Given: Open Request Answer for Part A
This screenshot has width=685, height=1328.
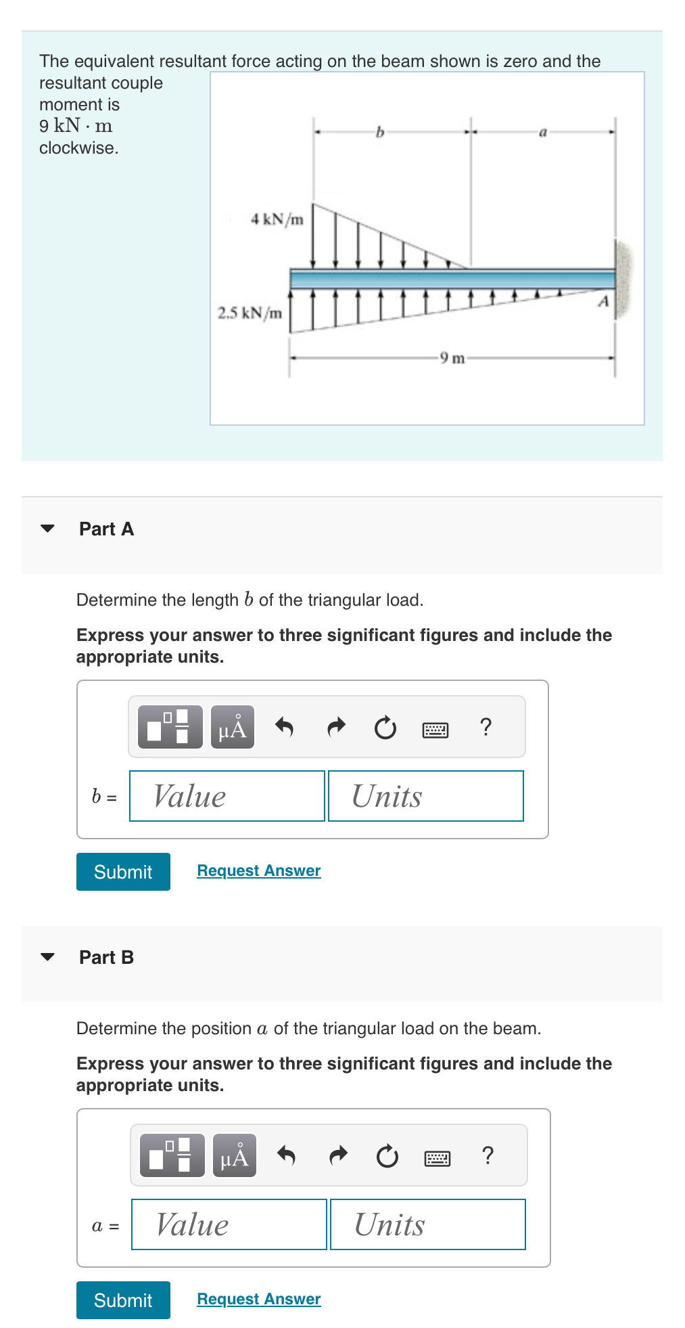Looking at the screenshot, I should [258, 870].
